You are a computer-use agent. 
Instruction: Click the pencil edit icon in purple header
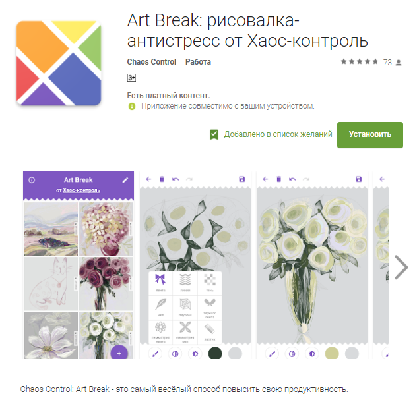coord(125,180)
